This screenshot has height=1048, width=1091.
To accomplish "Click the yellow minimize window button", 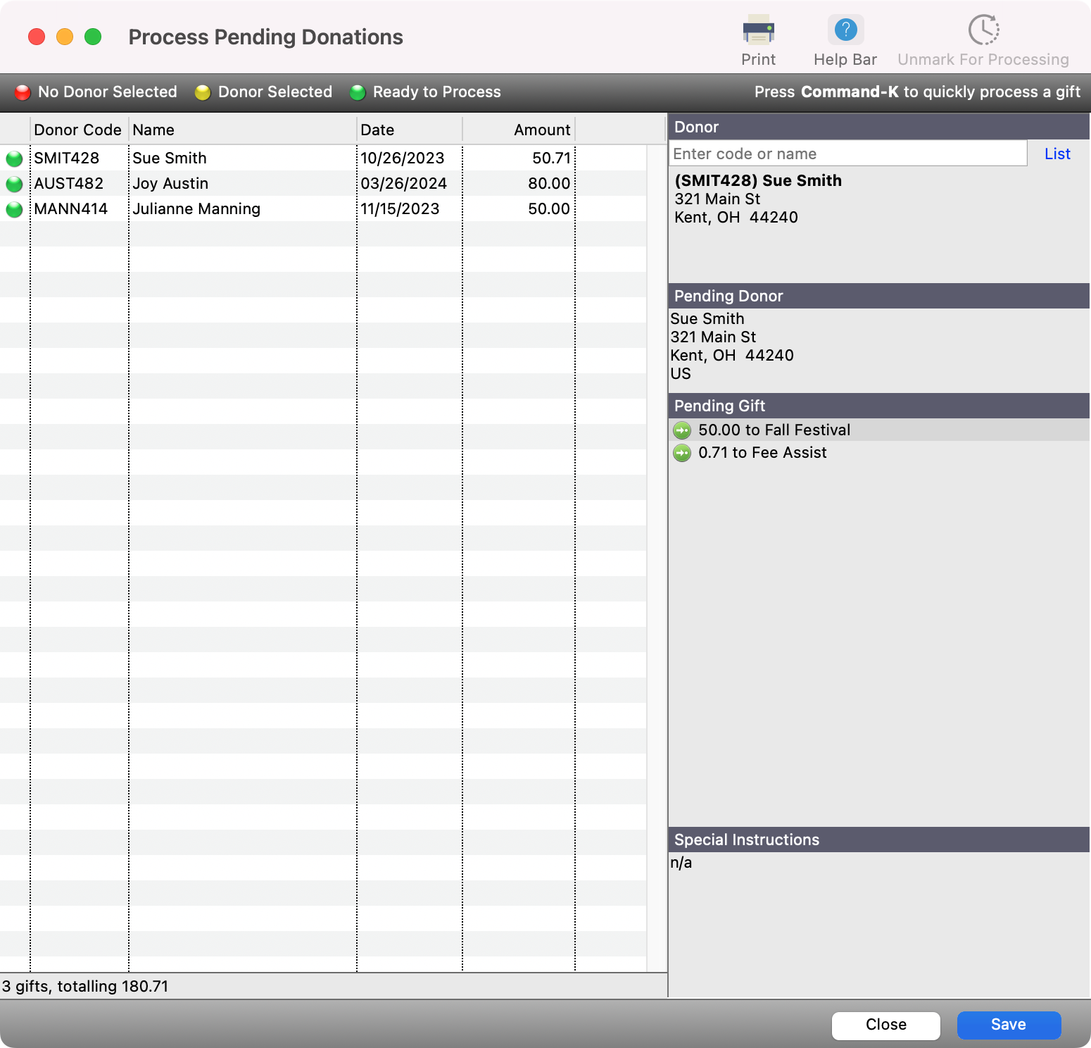I will tap(65, 37).
